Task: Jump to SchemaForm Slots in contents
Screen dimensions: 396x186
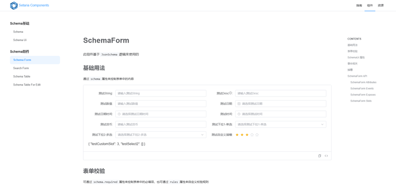Action: [x=361, y=101]
